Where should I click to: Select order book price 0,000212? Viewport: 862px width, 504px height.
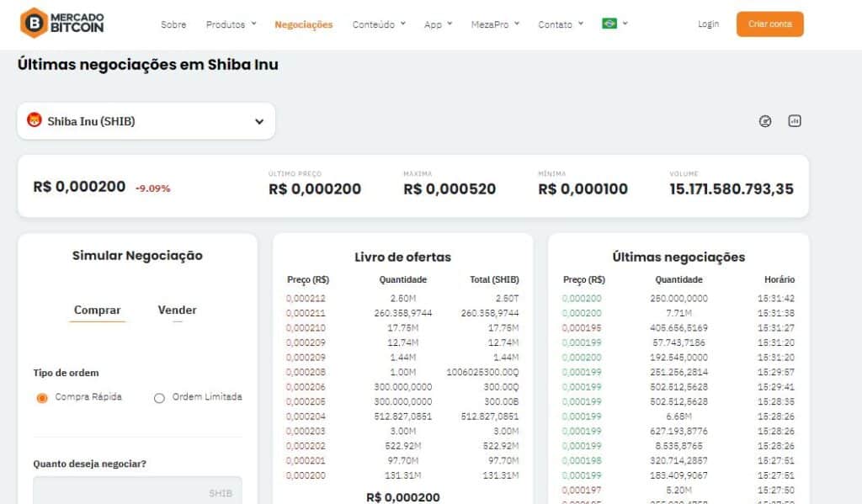[x=306, y=299]
